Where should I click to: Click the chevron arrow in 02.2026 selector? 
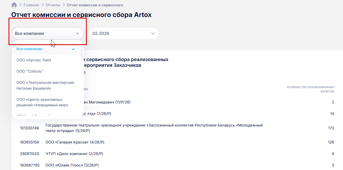[153, 33]
